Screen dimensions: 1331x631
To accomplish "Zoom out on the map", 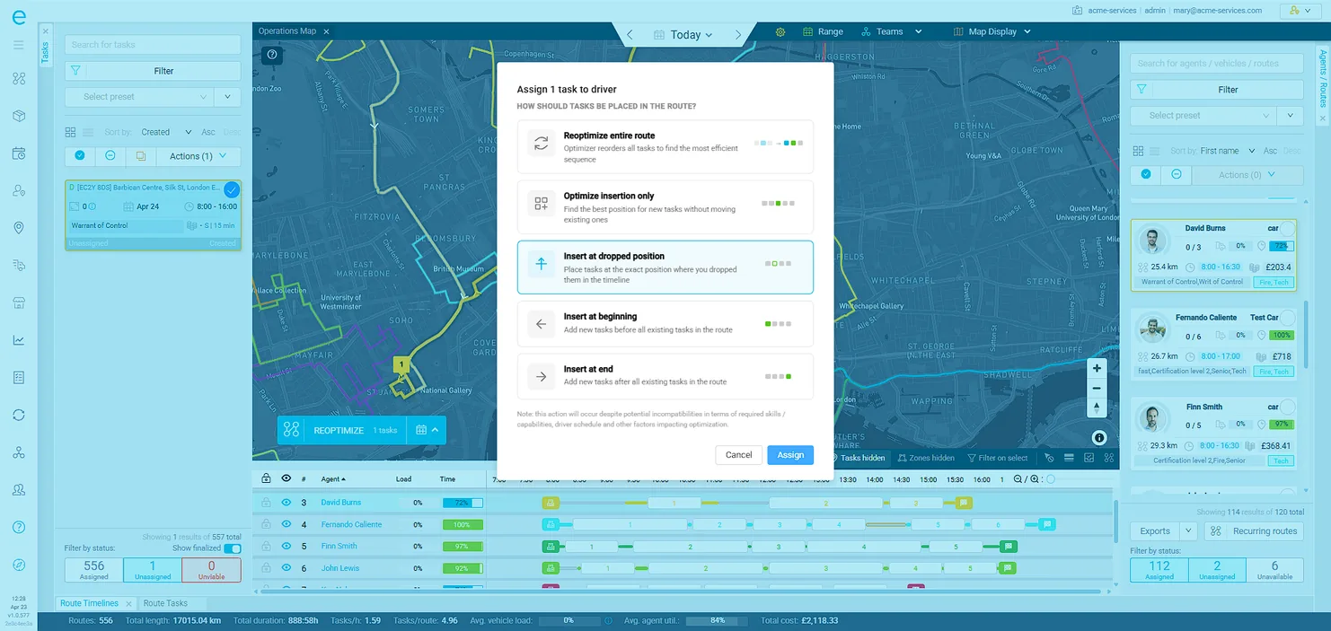I will coord(1097,388).
